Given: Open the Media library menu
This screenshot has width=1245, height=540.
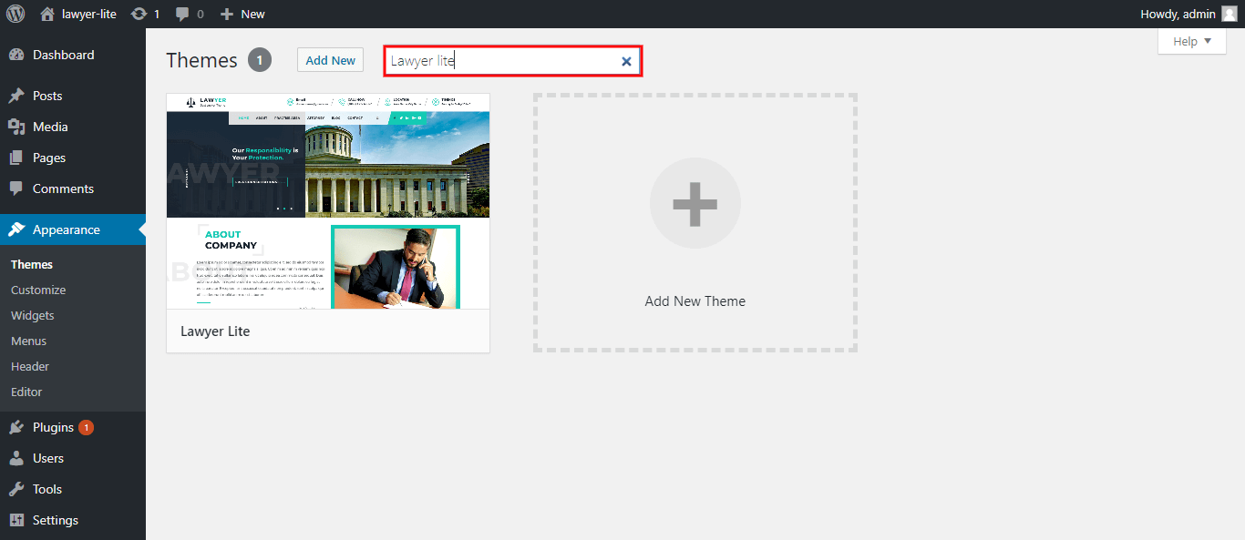Looking at the screenshot, I should click(50, 127).
